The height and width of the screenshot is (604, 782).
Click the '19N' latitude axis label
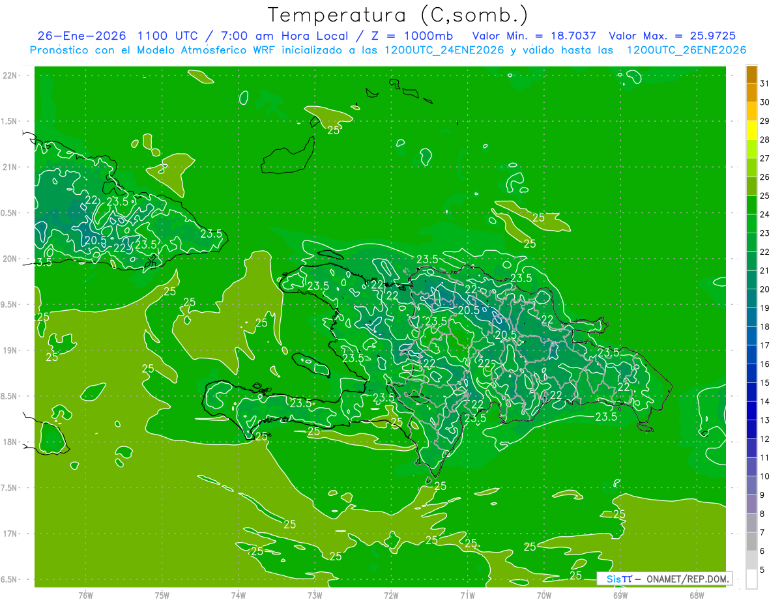coord(10,351)
